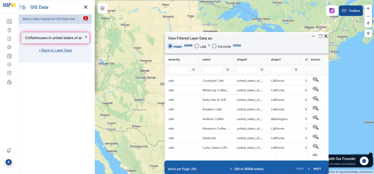Click the MAPOG logo
The height and width of the screenshot is (174, 374).
9,5
